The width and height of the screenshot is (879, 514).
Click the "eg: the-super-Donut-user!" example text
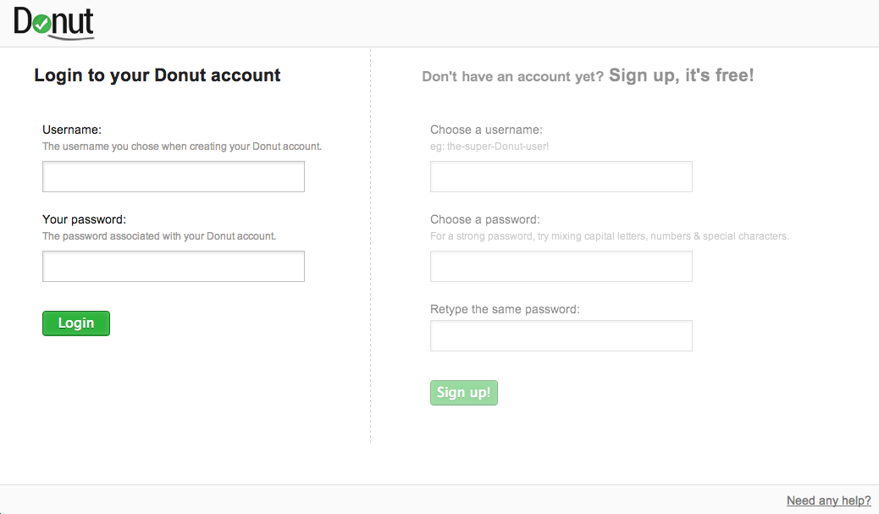click(489, 146)
